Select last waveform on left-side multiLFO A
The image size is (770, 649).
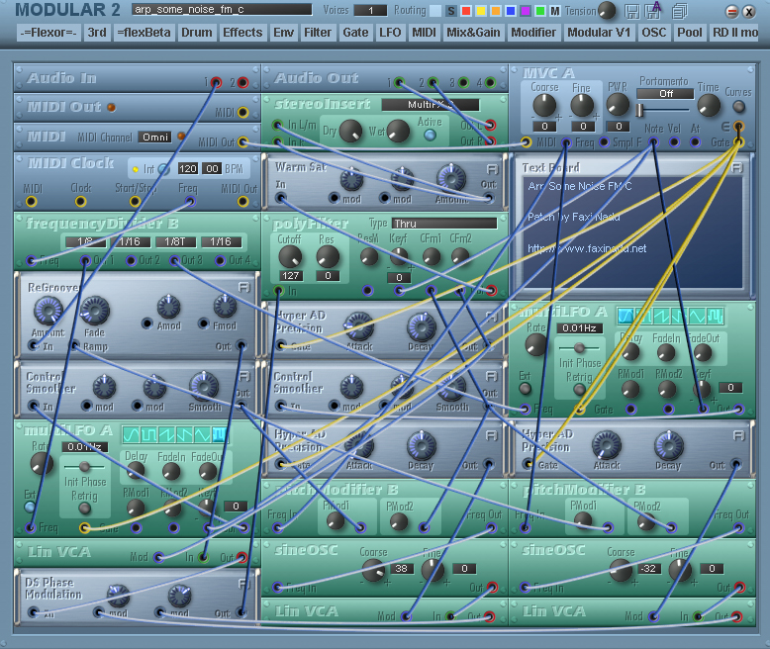pyautogui.click(x=219, y=434)
